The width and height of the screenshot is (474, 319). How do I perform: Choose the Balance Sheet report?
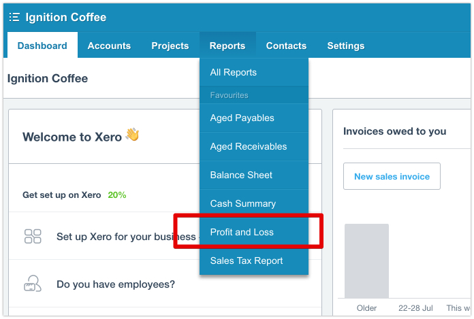(241, 175)
